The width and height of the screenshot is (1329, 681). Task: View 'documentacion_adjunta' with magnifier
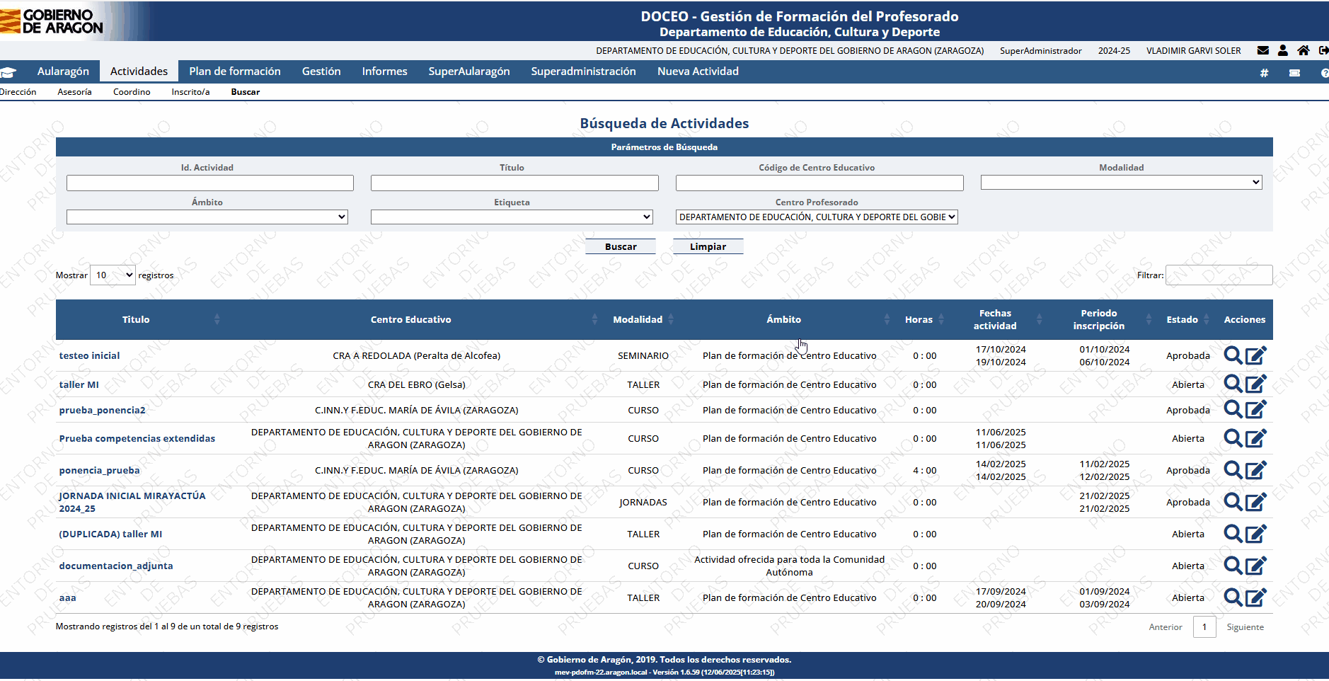pos(1233,566)
